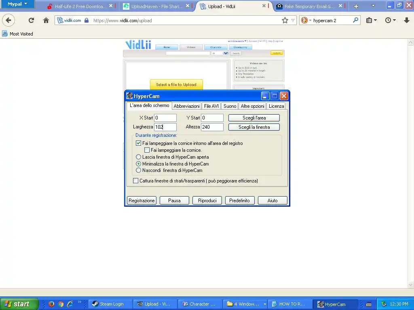Launch Internet Explorer from the quick launch bar
Screen dimensions: 414x310
(x=70, y=304)
